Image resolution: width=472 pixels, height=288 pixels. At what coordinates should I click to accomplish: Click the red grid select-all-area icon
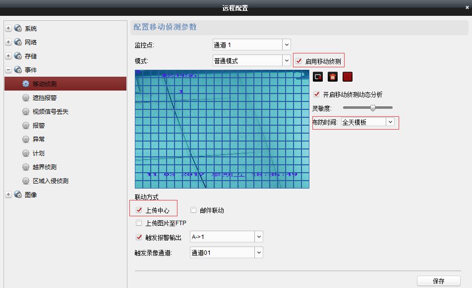(x=348, y=77)
